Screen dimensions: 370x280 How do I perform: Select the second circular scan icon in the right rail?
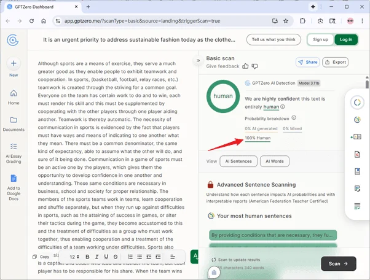pos(357,120)
